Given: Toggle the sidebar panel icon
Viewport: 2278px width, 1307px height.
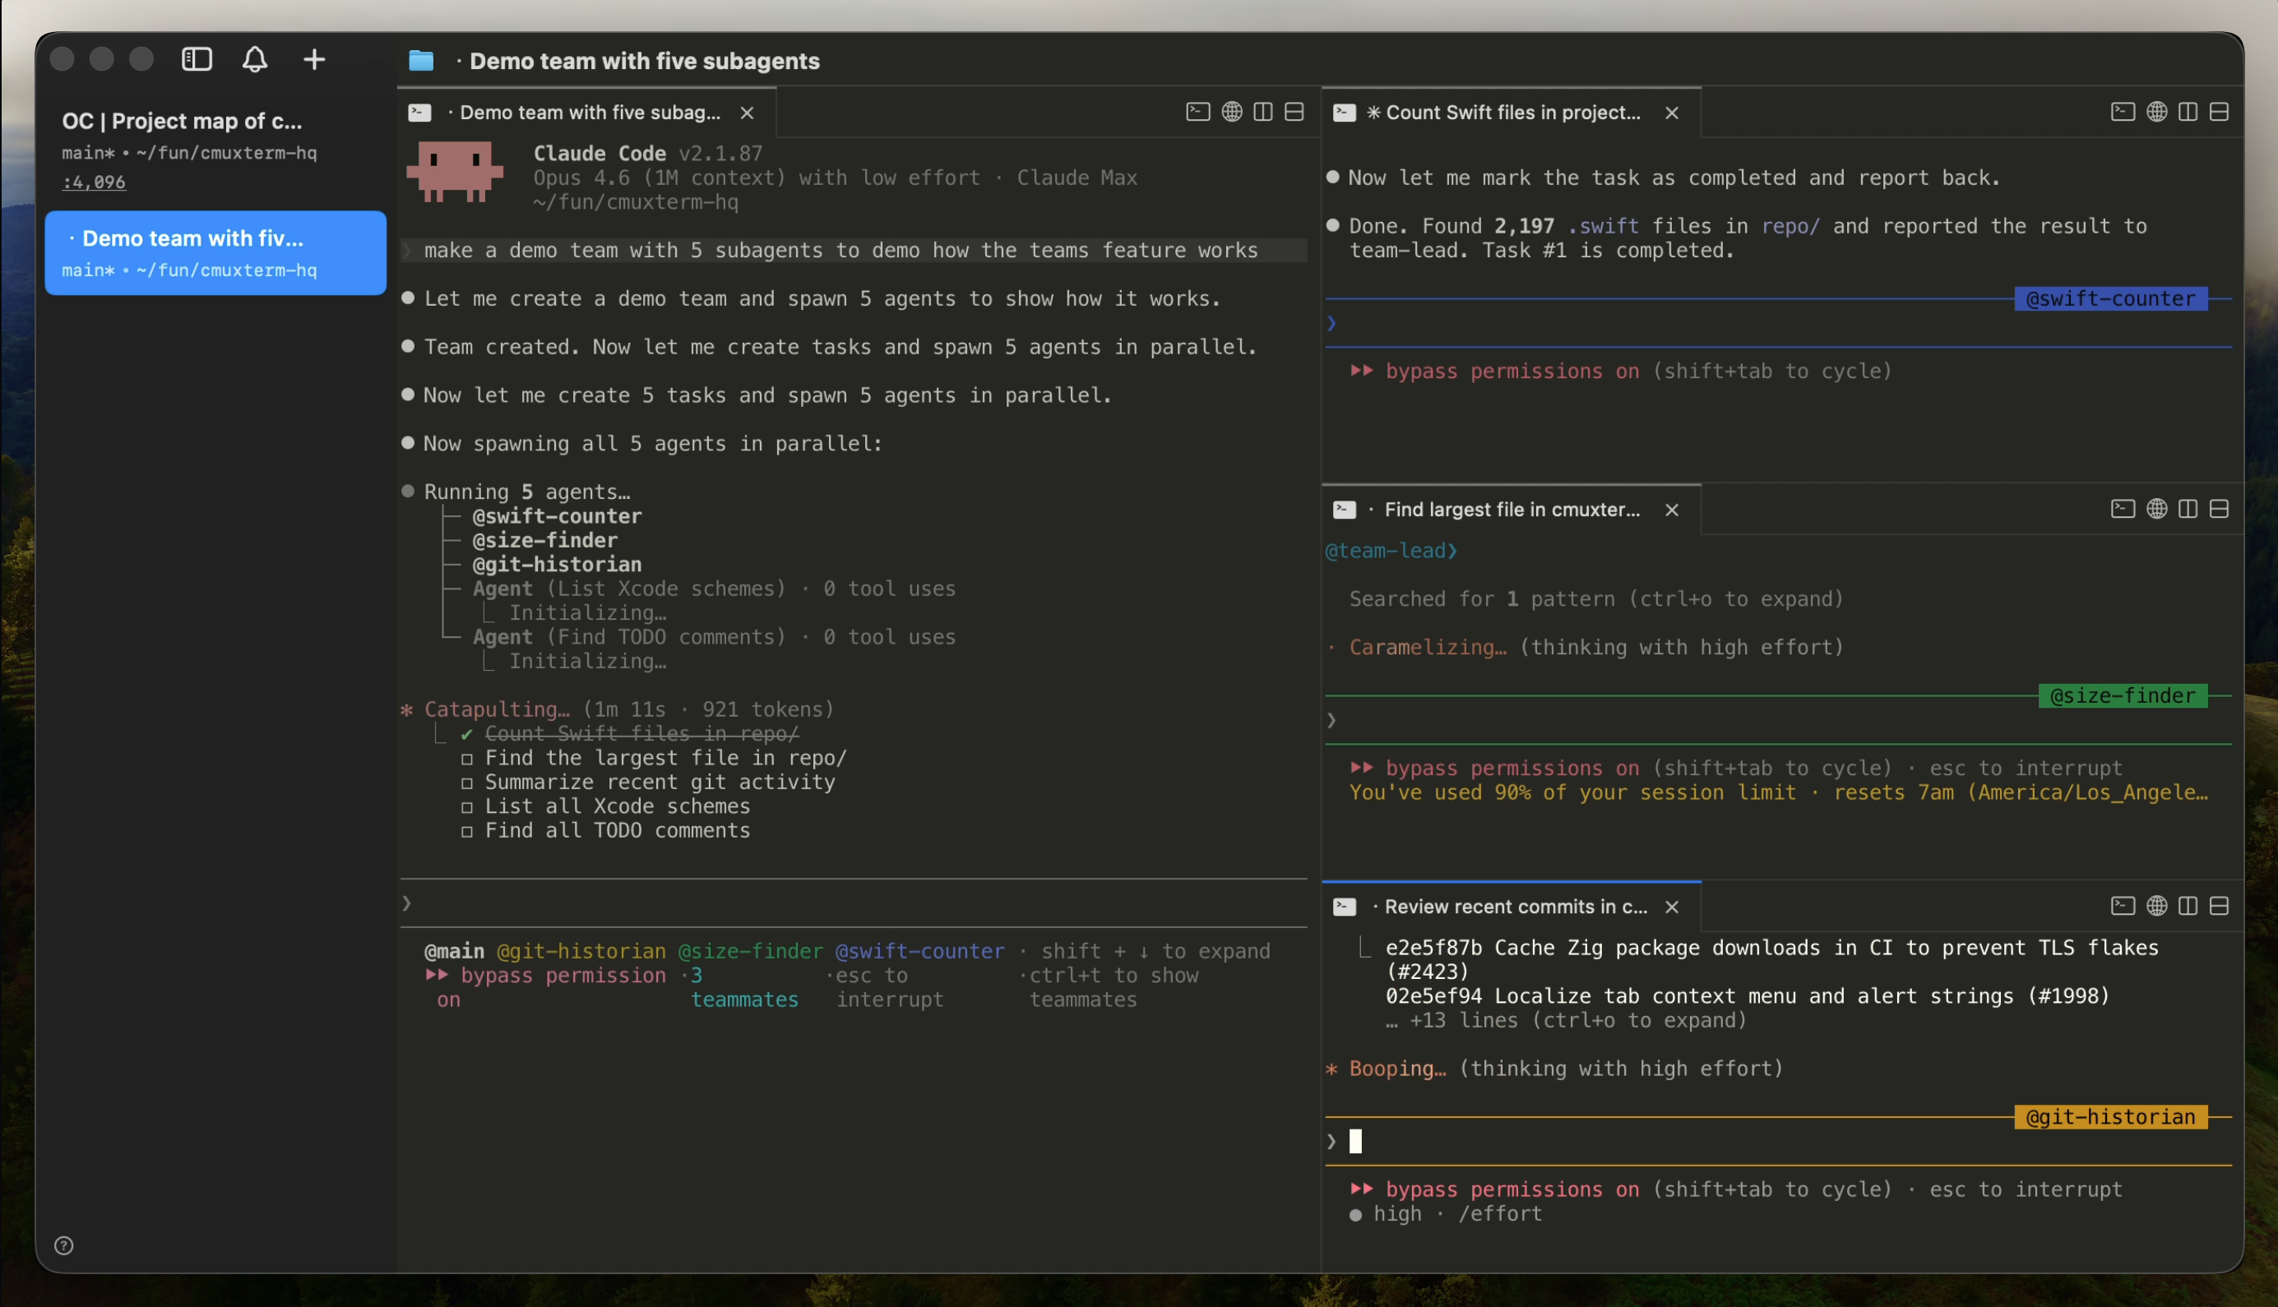Looking at the screenshot, I should point(197,59).
